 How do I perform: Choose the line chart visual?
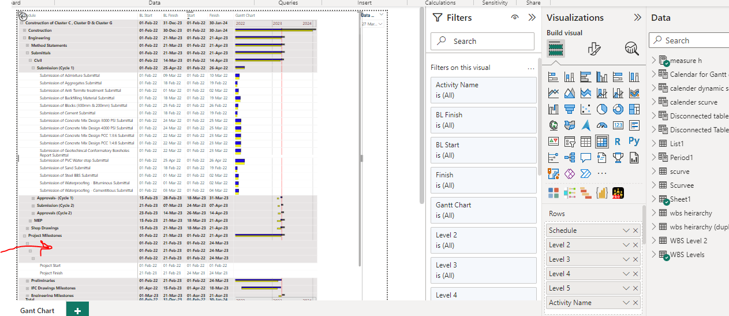(554, 93)
